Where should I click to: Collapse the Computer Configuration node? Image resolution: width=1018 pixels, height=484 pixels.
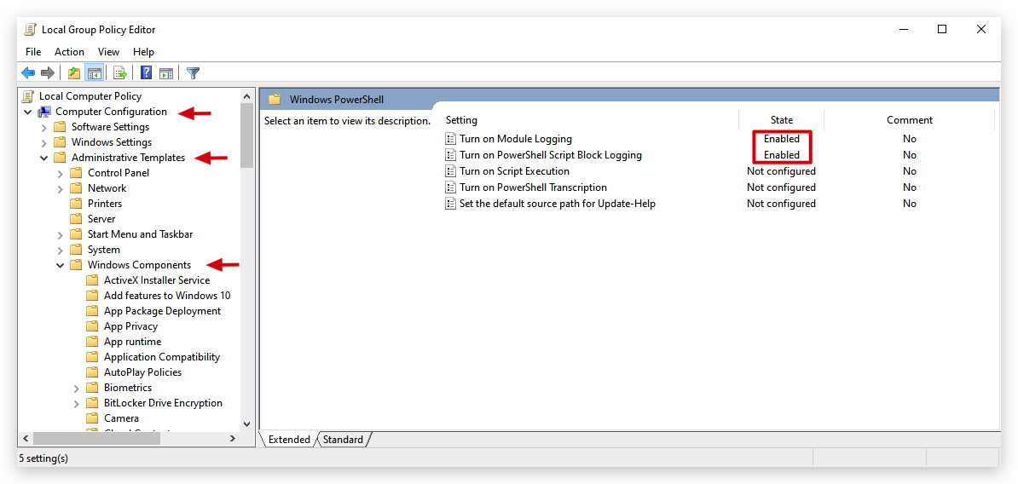click(x=27, y=112)
